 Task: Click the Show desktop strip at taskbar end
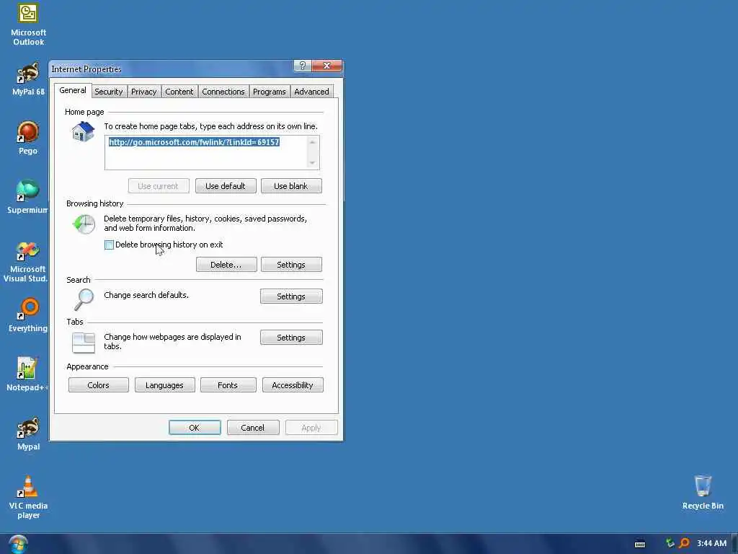click(734, 544)
